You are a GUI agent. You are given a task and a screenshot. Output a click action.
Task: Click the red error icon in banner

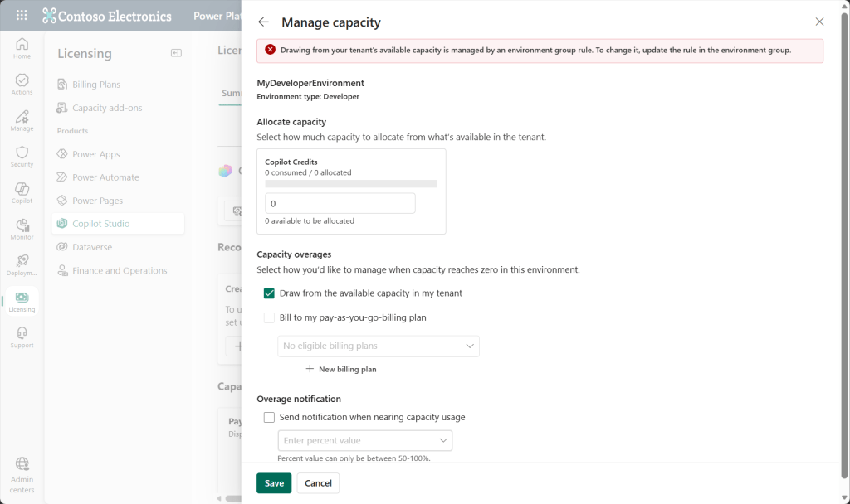[x=270, y=50]
